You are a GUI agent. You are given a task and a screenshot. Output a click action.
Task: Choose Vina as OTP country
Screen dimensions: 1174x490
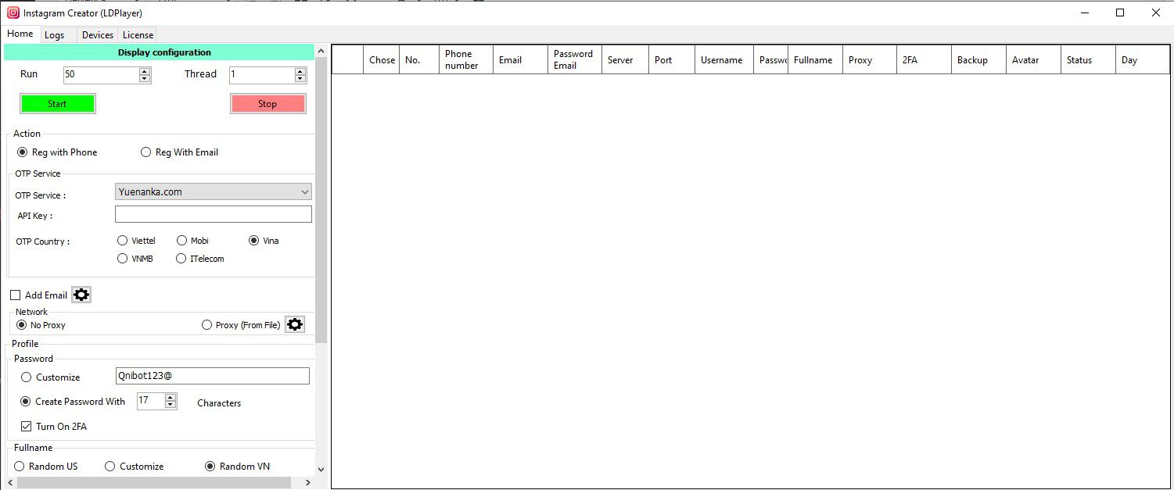point(264,241)
